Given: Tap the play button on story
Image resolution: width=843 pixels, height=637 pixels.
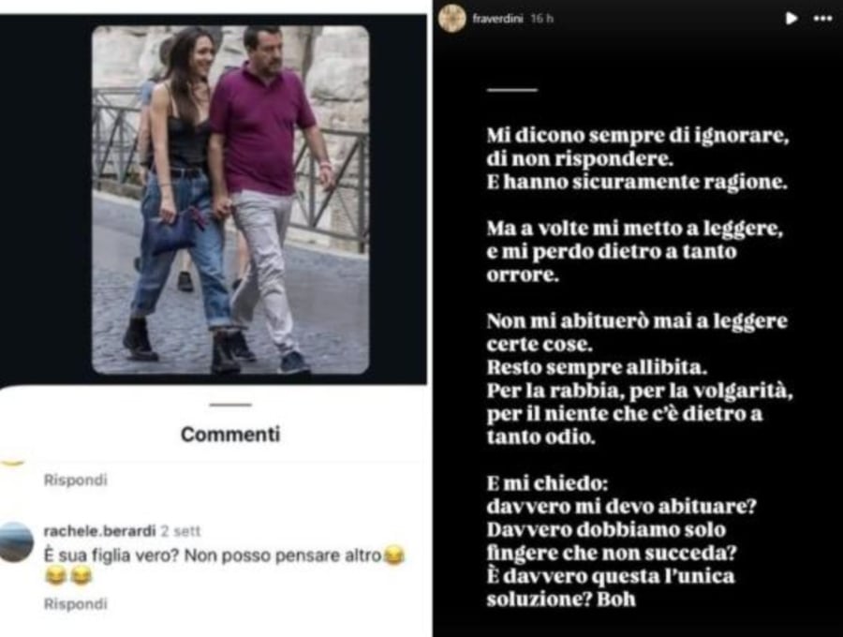Looking at the screenshot, I should click(x=791, y=19).
